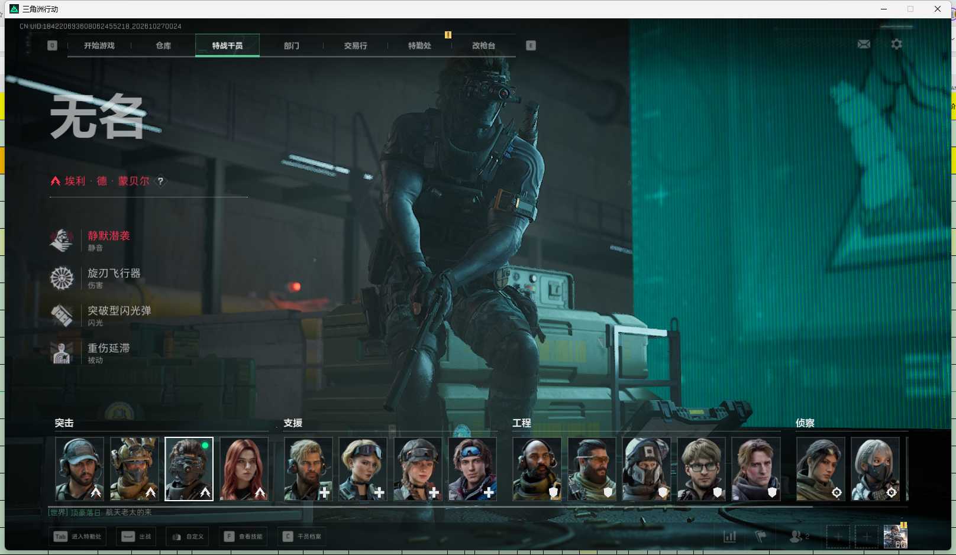
Task: Click the question mark beside 埃利·德·蒙贝尔
Action: [x=160, y=181]
